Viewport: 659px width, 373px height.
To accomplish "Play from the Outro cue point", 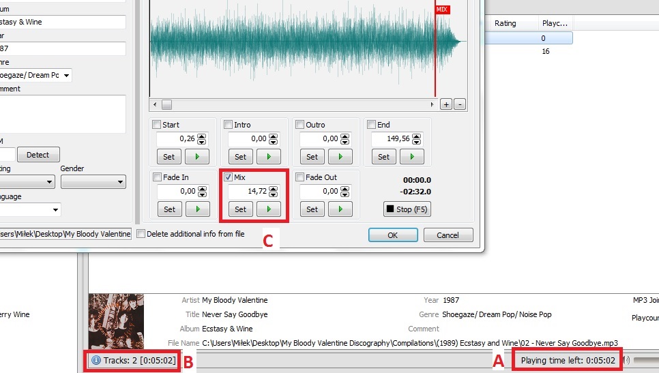I will (x=340, y=157).
